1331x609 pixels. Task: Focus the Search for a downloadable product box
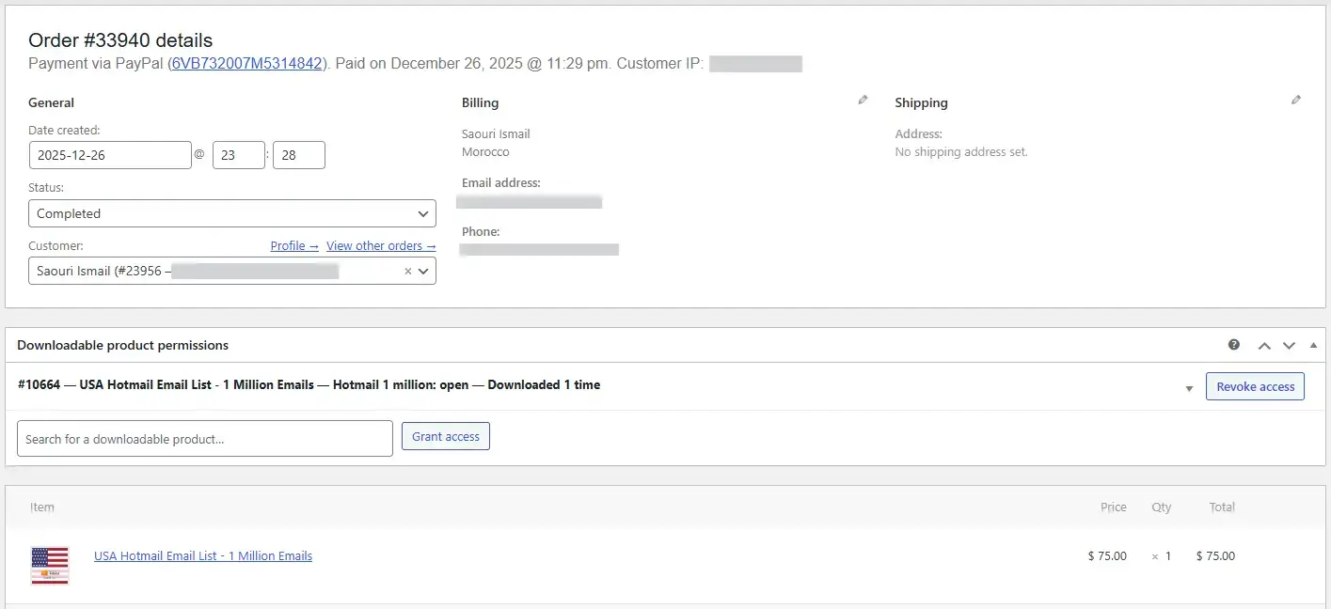pyautogui.click(x=204, y=439)
